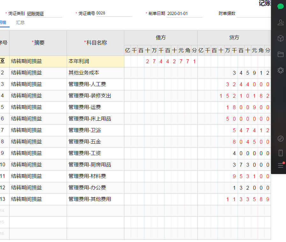Click the cube icon in sidebar
286x242 pixels.
point(280,38)
